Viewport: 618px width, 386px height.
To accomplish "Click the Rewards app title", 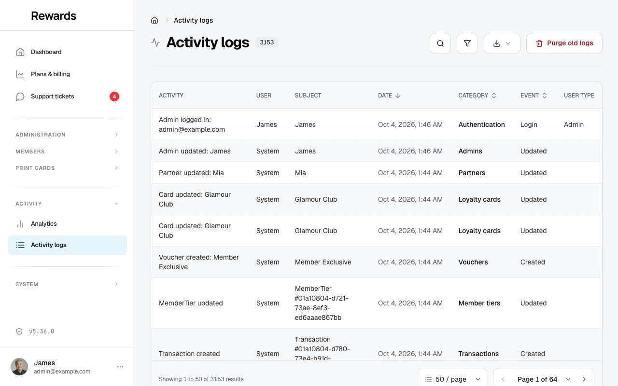I will tap(54, 15).
